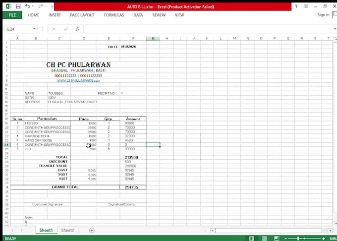
Task: Click the 64% zoom level indicator
Action: pyautogui.click(x=333, y=239)
